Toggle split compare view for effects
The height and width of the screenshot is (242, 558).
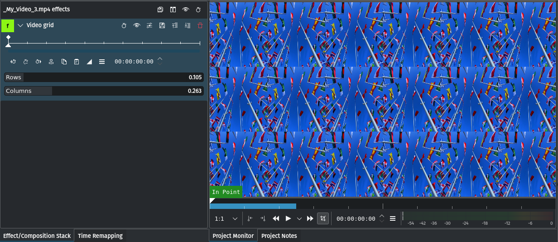tap(173, 10)
